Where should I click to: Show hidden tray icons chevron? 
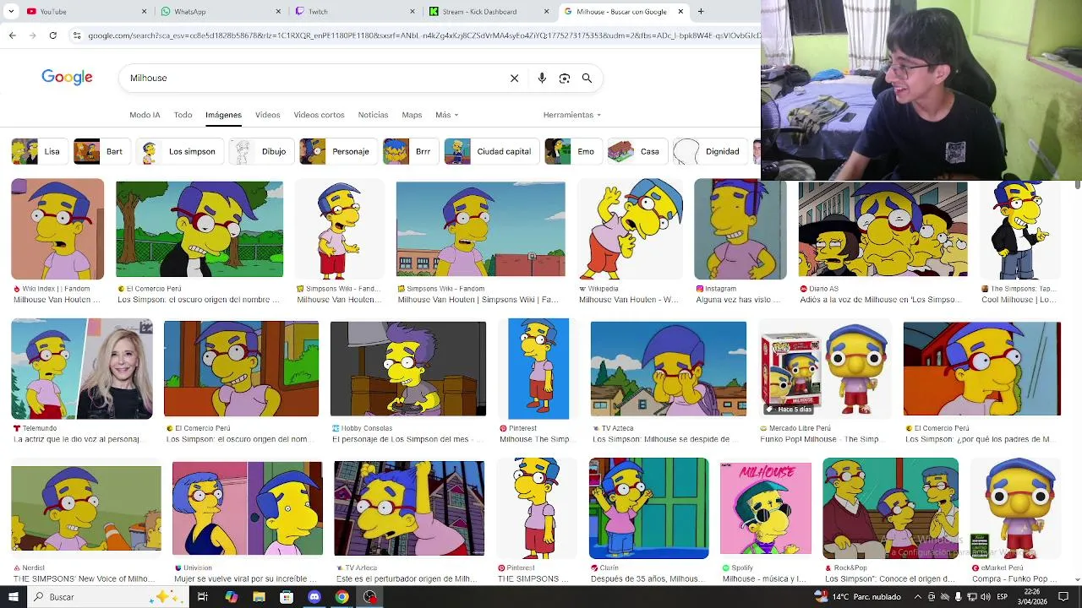point(918,597)
